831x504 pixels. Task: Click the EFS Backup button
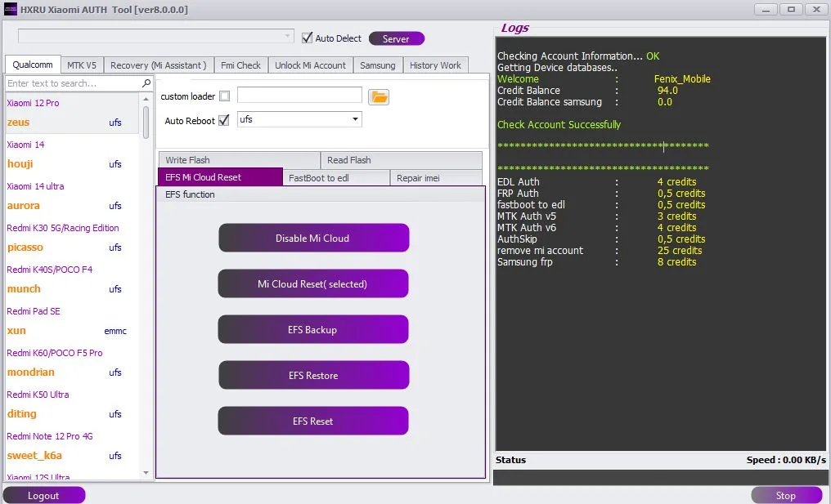point(313,329)
